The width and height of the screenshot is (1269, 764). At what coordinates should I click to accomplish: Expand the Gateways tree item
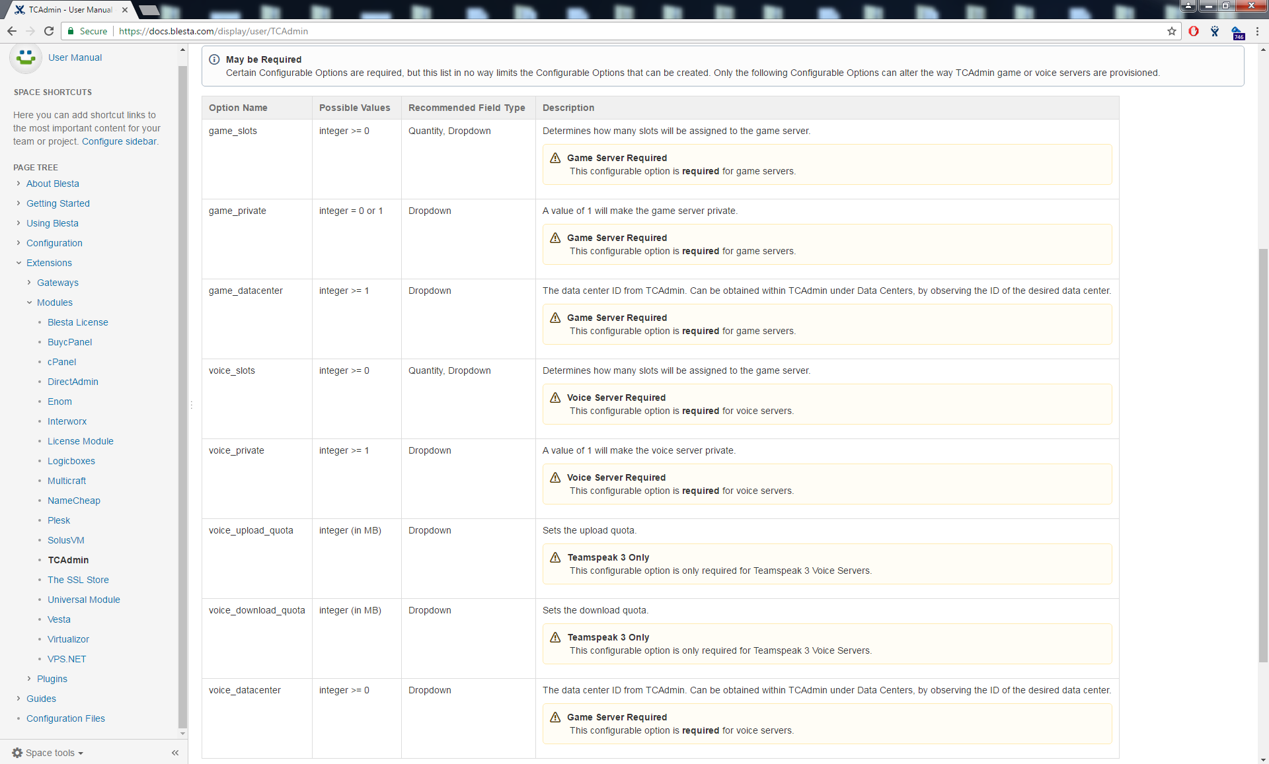click(x=29, y=283)
